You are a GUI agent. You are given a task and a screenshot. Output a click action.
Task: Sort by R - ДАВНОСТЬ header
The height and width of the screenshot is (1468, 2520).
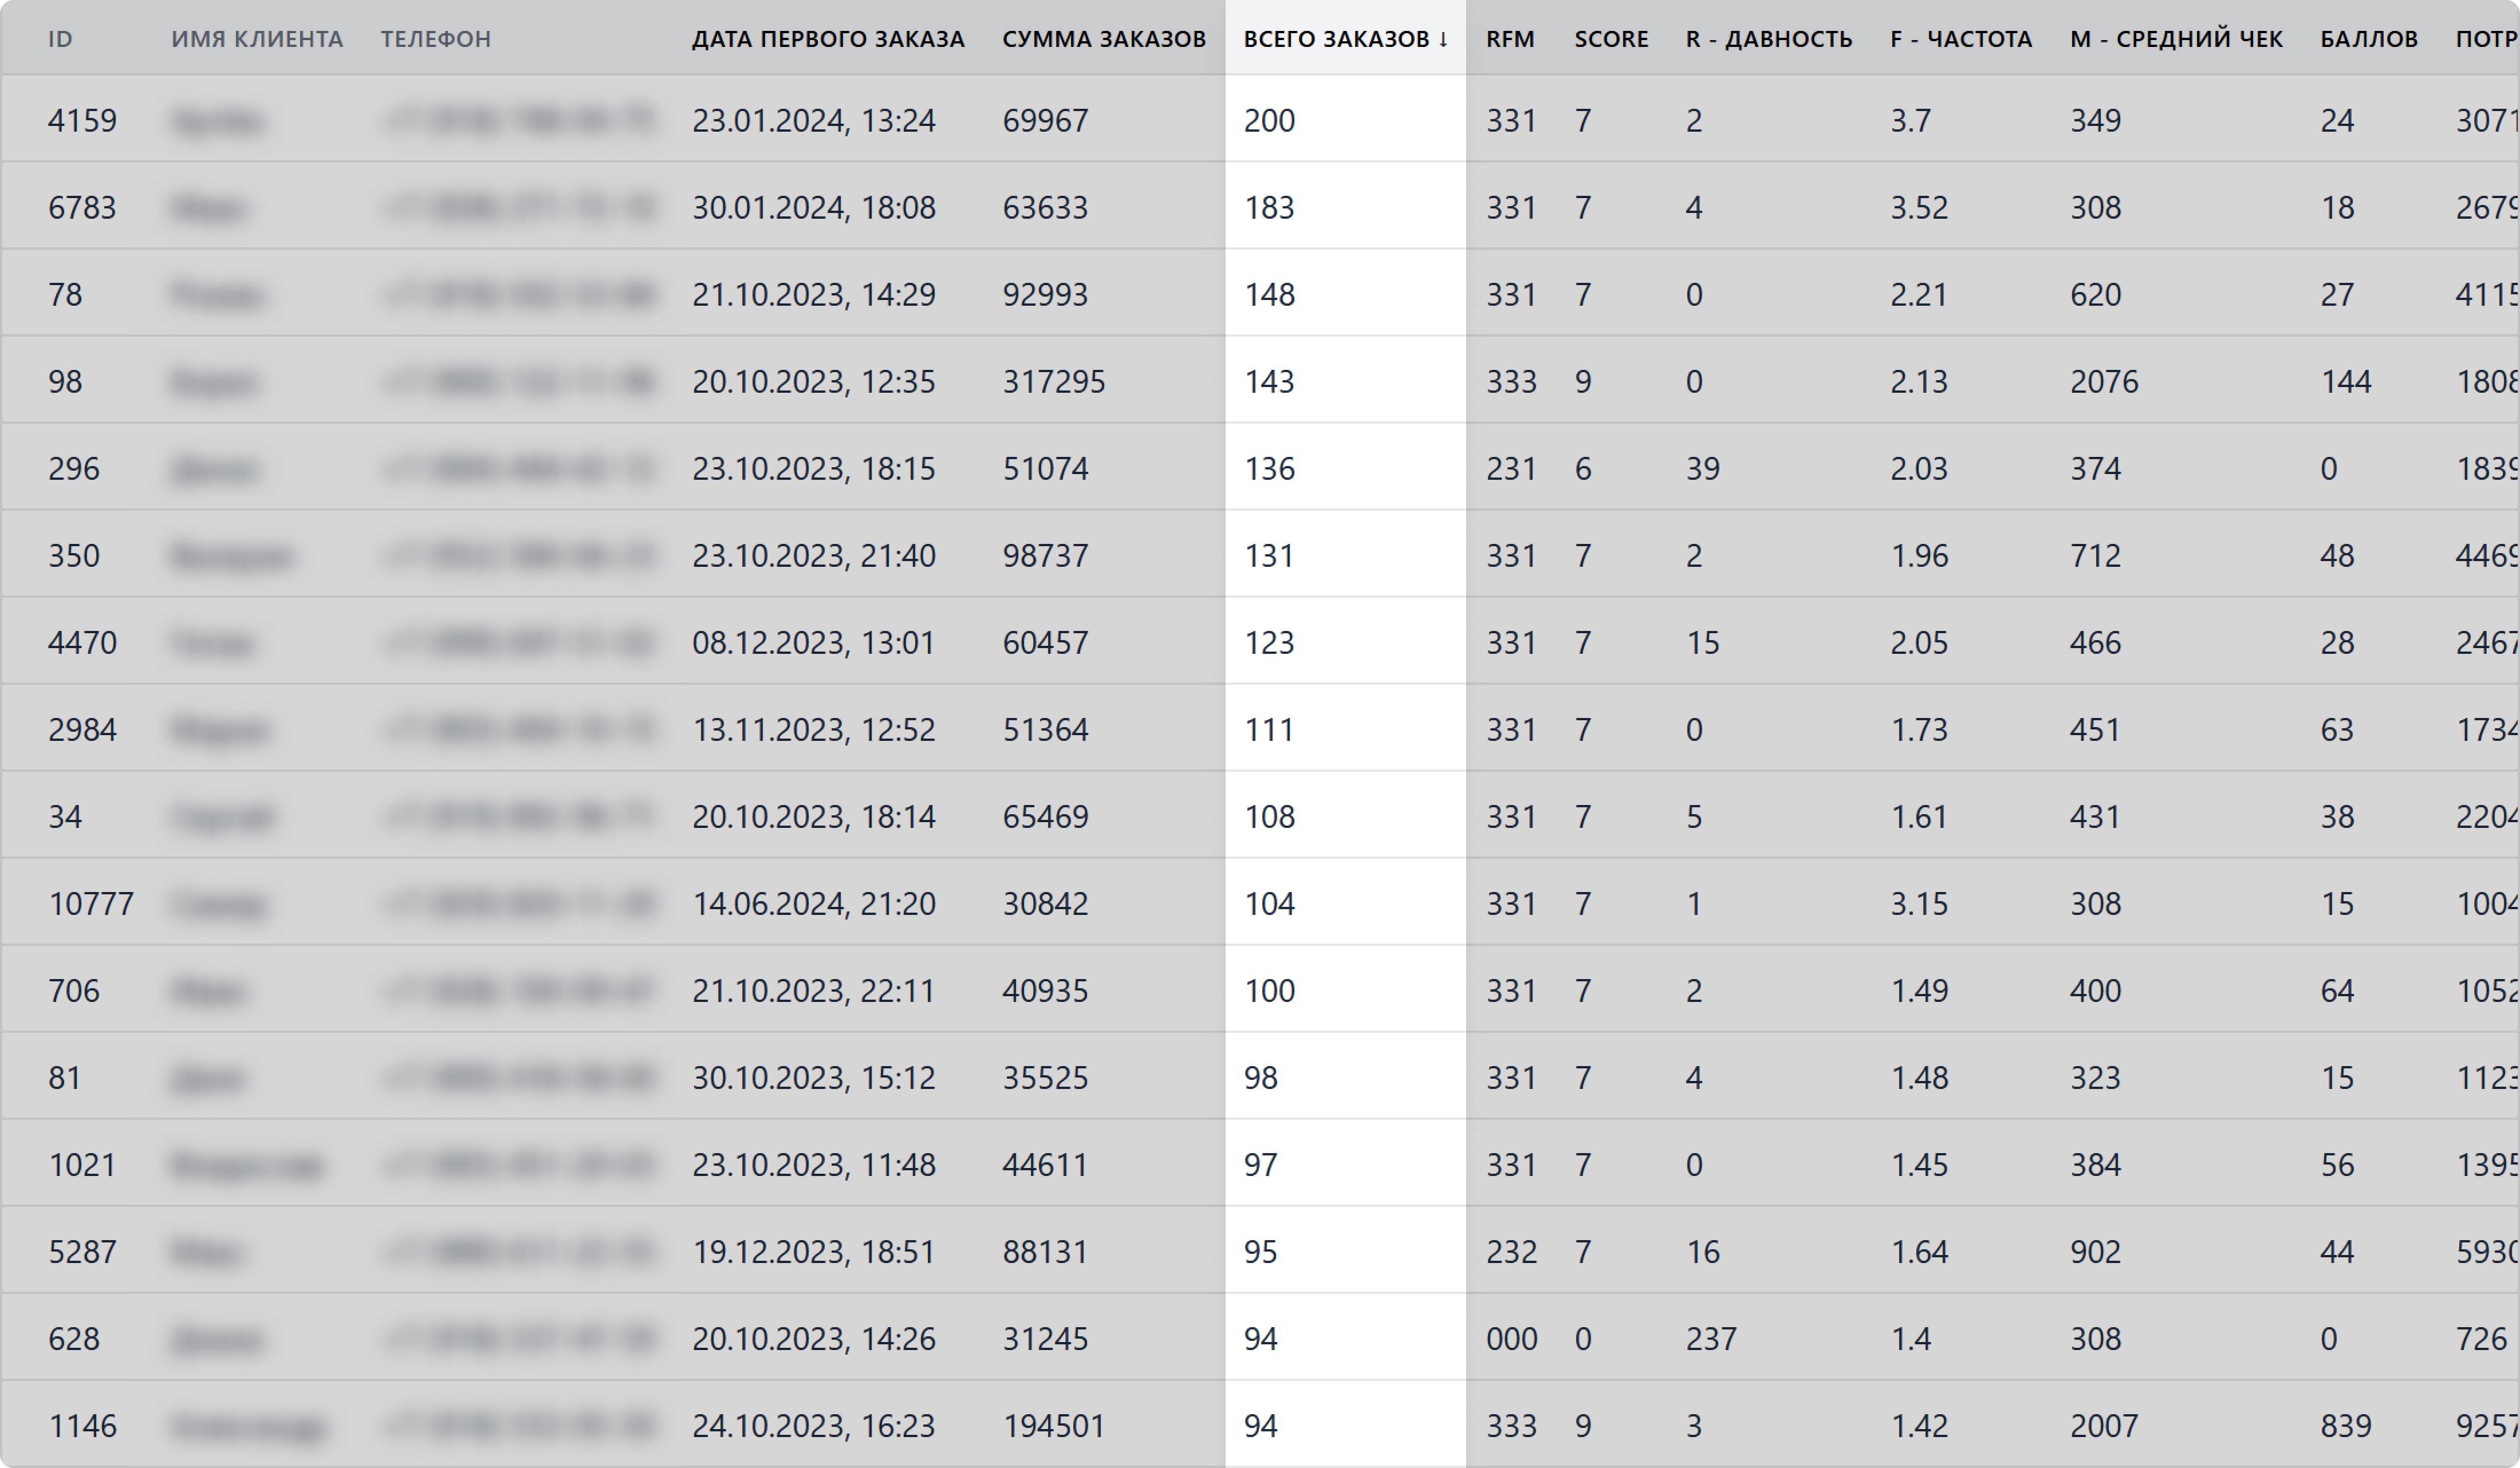point(1768,39)
